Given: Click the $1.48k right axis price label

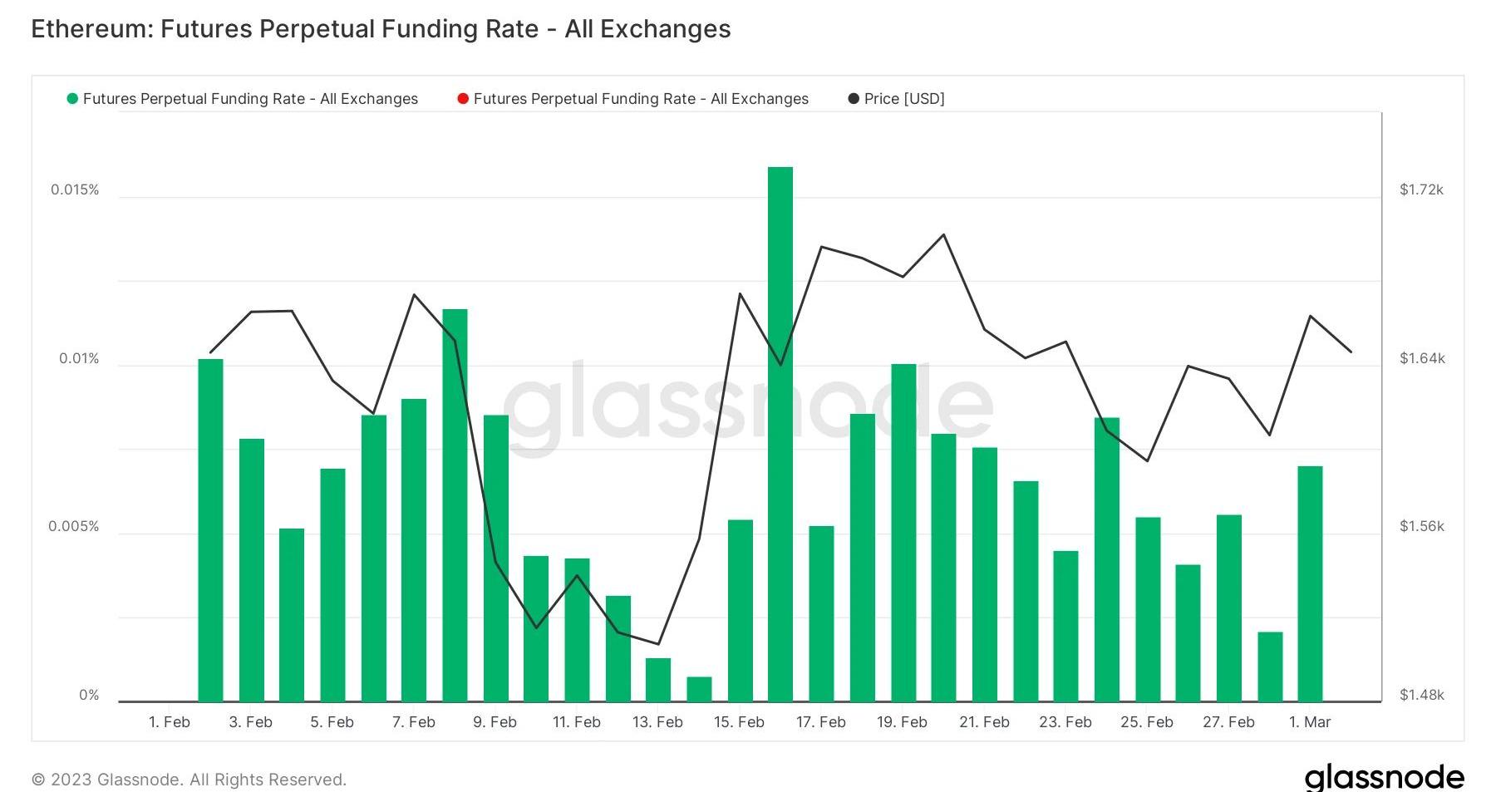Looking at the screenshot, I should pyautogui.click(x=1421, y=695).
